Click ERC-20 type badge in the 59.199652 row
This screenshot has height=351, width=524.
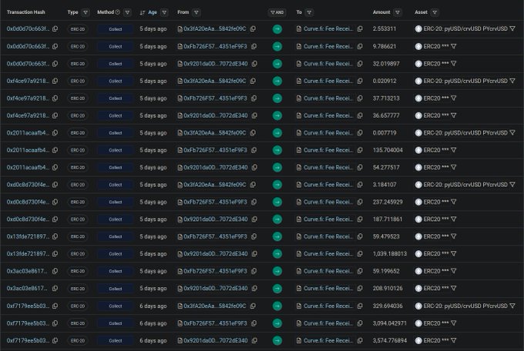coord(77,271)
